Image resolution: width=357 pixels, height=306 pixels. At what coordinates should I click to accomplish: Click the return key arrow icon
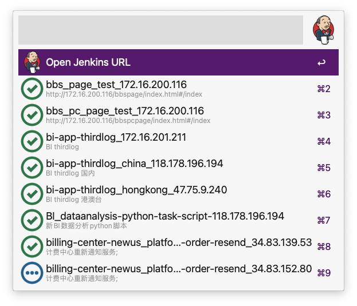321,62
